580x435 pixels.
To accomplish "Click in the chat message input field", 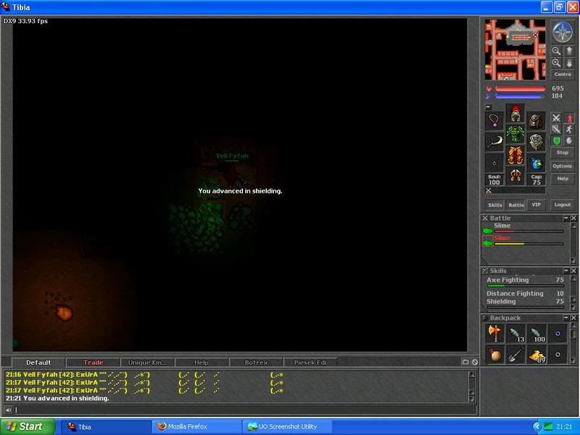I will click(x=245, y=410).
